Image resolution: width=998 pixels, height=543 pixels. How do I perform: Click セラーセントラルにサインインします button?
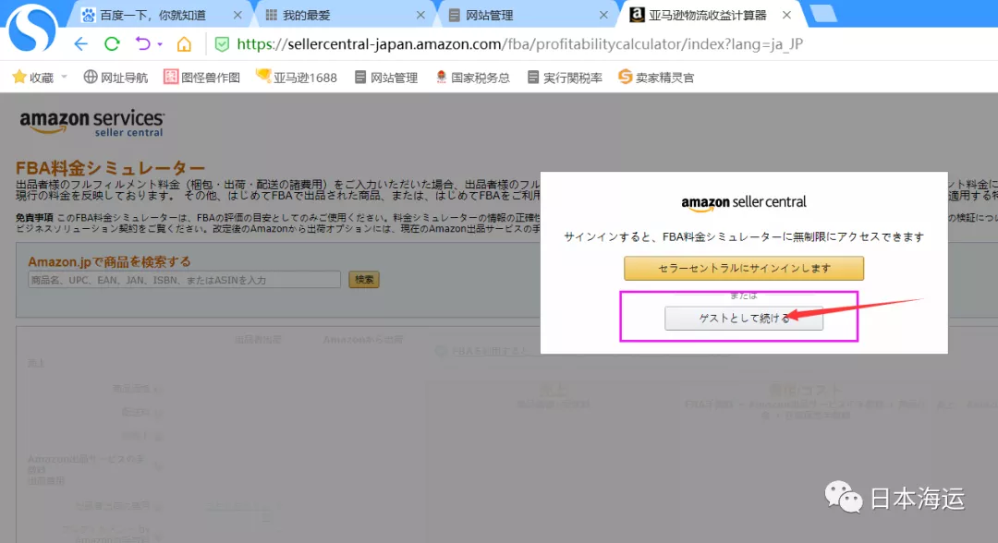click(743, 269)
